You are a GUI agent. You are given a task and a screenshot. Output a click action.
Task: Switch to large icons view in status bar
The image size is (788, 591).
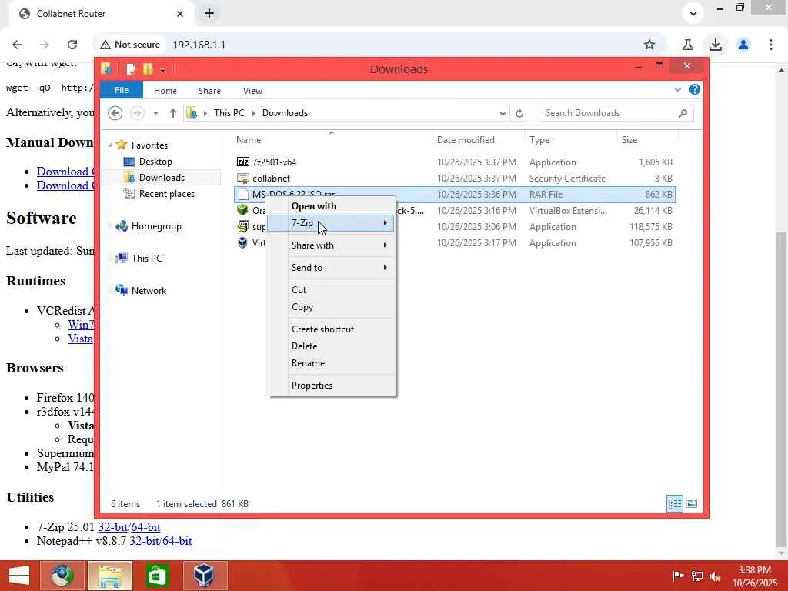[x=692, y=503]
